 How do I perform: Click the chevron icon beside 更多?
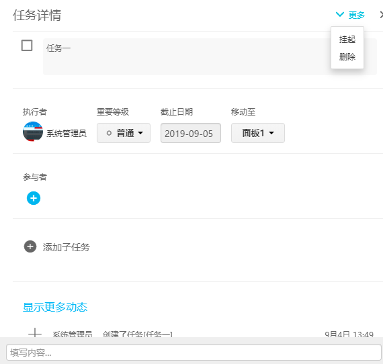pos(340,14)
